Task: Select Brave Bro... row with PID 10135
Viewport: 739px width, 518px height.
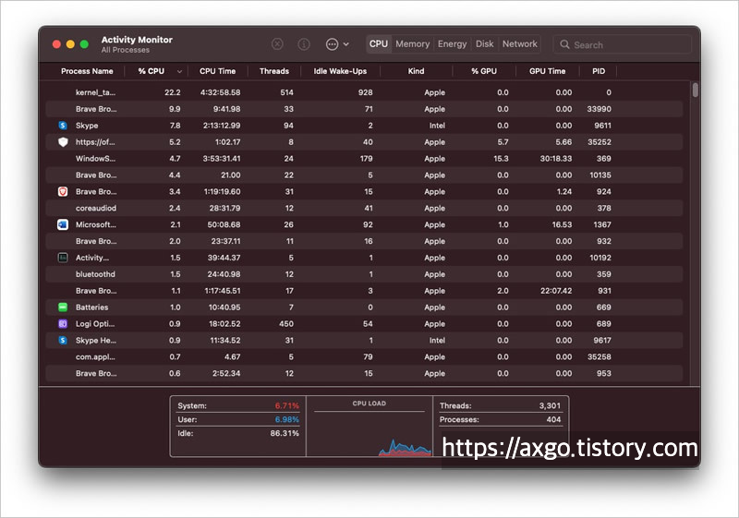Action: pyautogui.click(x=364, y=175)
